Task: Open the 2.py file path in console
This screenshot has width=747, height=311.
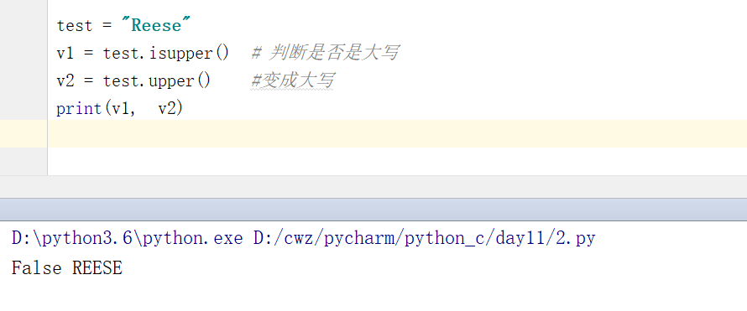Action: pos(425,238)
